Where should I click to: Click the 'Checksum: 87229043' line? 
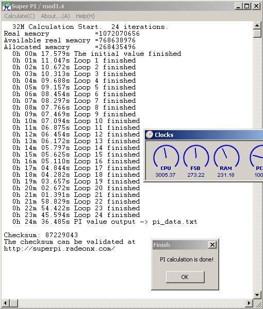(41, 235)
